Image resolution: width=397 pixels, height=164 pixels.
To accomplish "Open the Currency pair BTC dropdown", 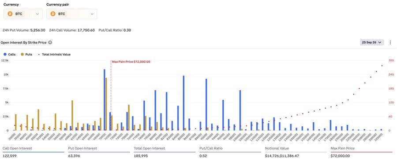I will click(x=71, y=14).
